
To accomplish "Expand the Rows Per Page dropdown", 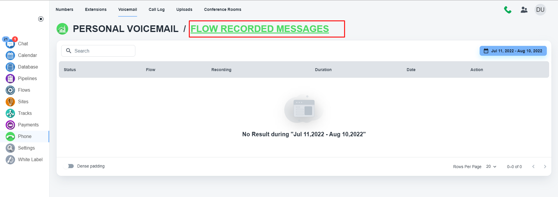I will 491,167.
